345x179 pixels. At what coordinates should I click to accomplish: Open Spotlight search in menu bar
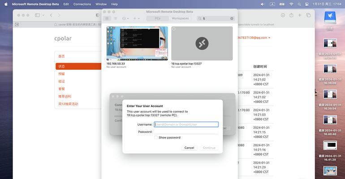coord(299,4)
